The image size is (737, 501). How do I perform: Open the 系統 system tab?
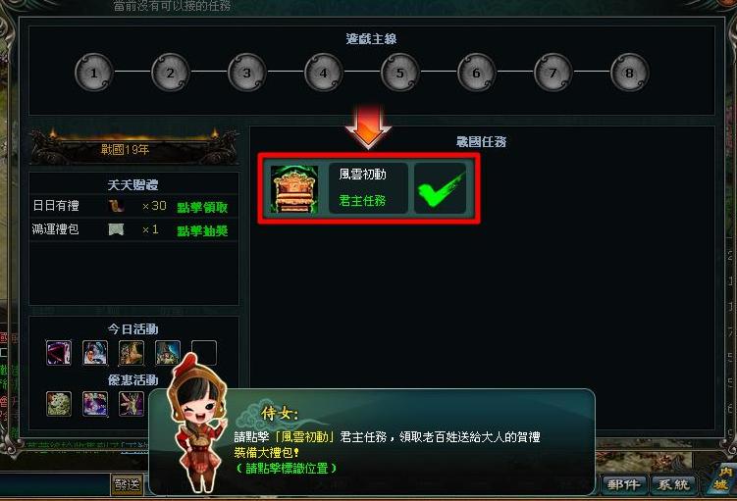pos(673,484)
